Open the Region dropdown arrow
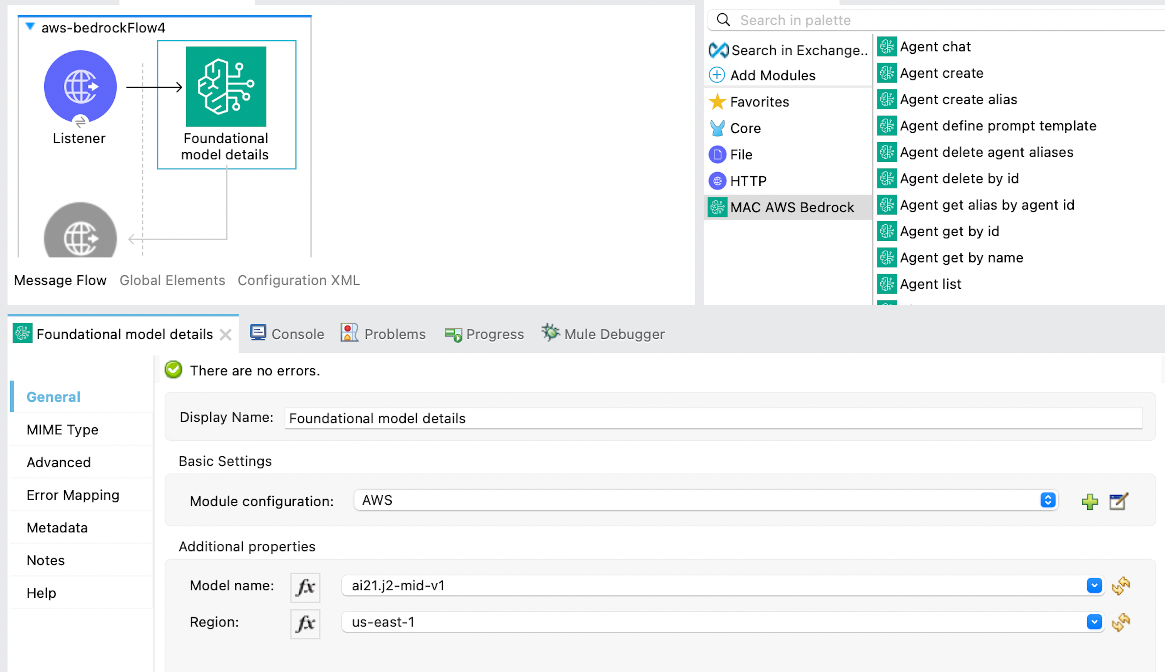Viewport: 1165px width, 672px height. tap(1094, 622)
